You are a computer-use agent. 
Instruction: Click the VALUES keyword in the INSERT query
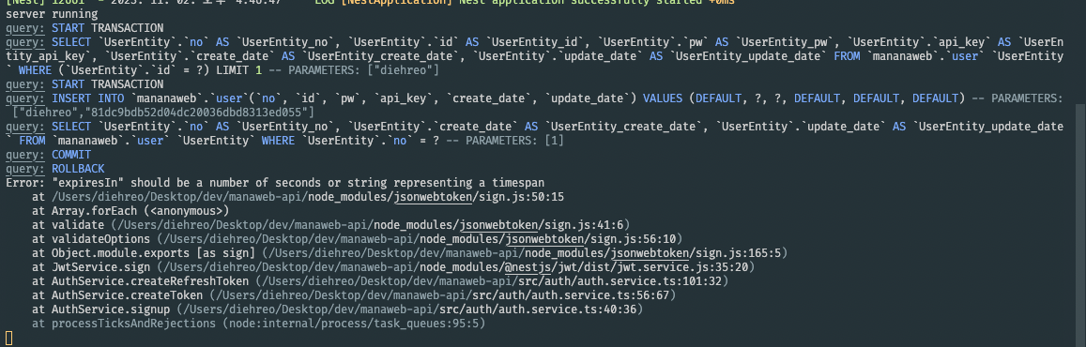(665, 98)
